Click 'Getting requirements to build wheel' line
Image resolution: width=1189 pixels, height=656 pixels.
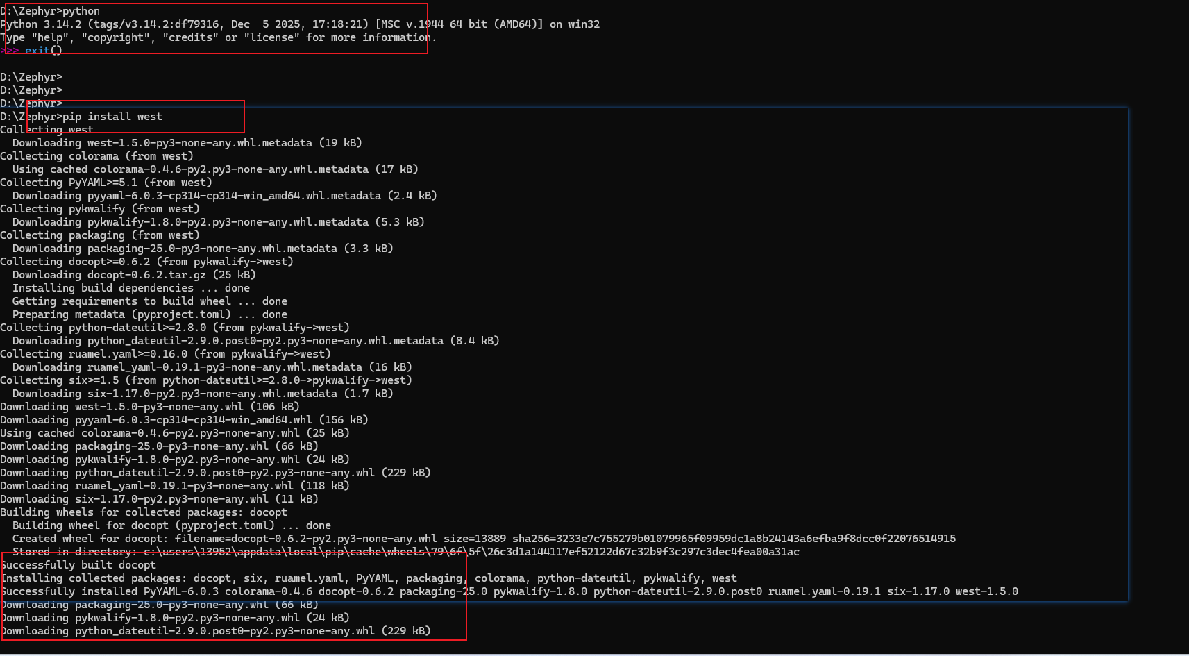150,301
